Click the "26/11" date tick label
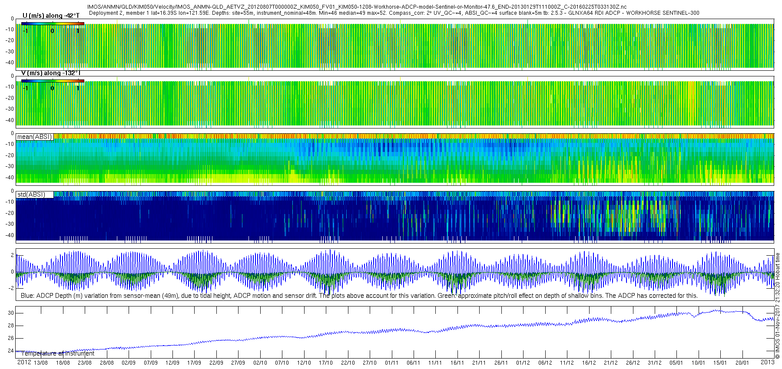782x369 pixels. 501,363
